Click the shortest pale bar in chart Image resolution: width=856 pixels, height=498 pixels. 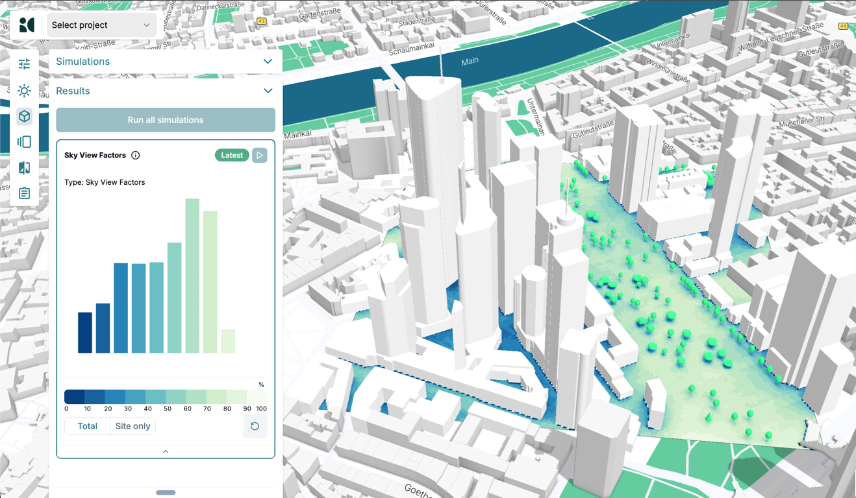pos(228,341)
